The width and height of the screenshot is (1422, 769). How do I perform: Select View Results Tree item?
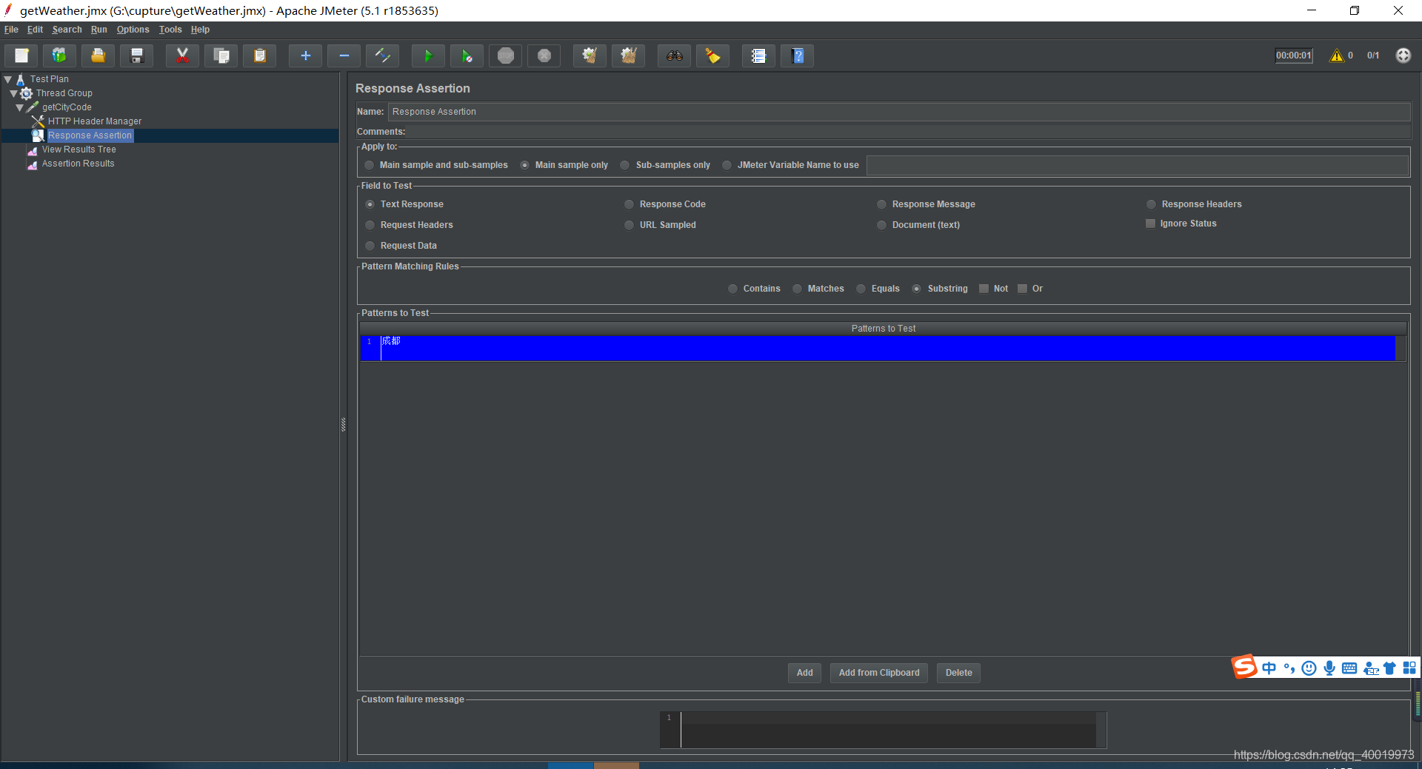point(79,150)
